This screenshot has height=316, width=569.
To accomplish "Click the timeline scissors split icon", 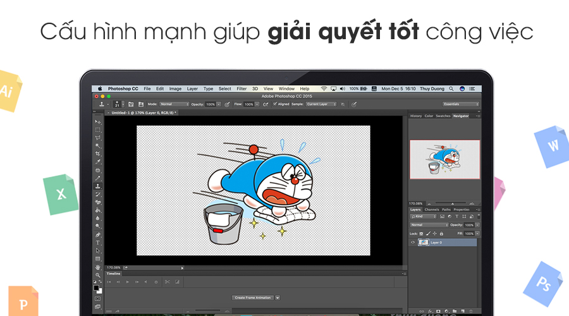I will 167,282.
